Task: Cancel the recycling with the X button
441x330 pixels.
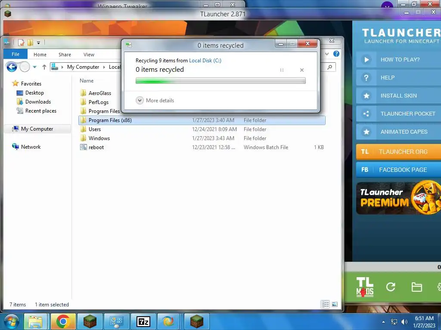Action: [302, 70]
